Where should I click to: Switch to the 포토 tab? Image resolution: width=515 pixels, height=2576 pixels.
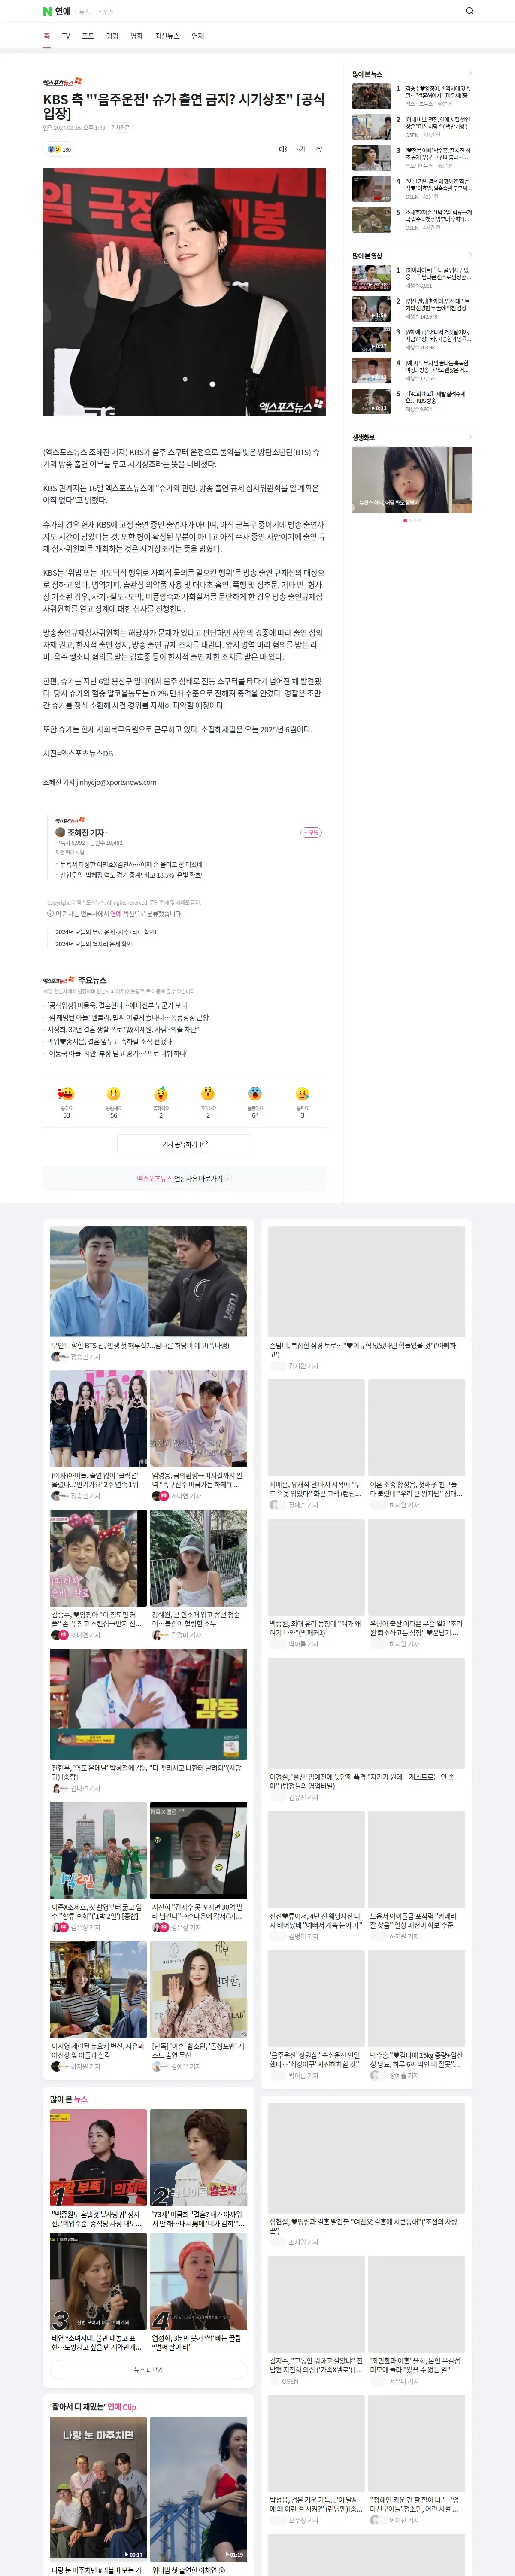point(88,36)
